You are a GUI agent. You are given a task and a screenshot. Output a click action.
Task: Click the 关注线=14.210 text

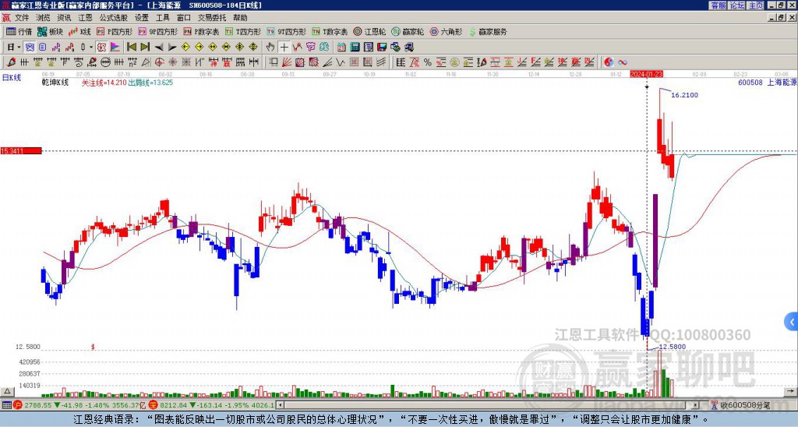(x=104, y=83)
